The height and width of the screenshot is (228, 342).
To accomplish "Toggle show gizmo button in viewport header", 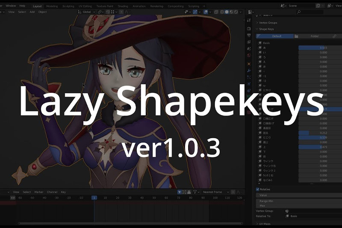I will 195,12.
